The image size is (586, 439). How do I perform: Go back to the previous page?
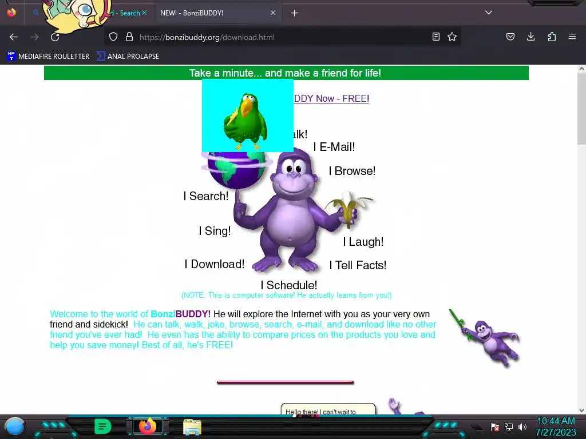[14, 37]
